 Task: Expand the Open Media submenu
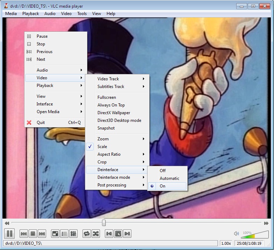(56, 112)
